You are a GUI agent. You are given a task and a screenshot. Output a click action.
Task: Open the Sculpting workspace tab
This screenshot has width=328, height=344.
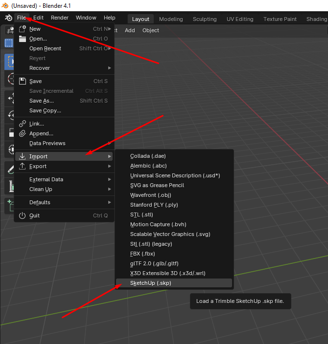click(x=205, y=19)
